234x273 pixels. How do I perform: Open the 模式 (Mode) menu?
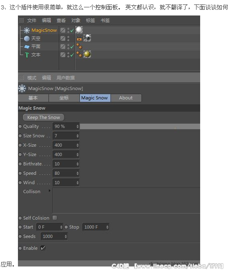coord(32,78)
